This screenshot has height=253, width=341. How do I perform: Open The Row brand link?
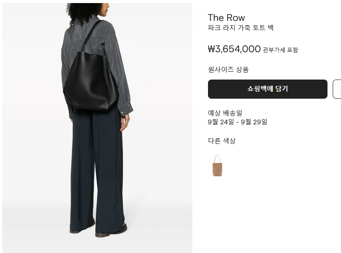pos(226,18)
